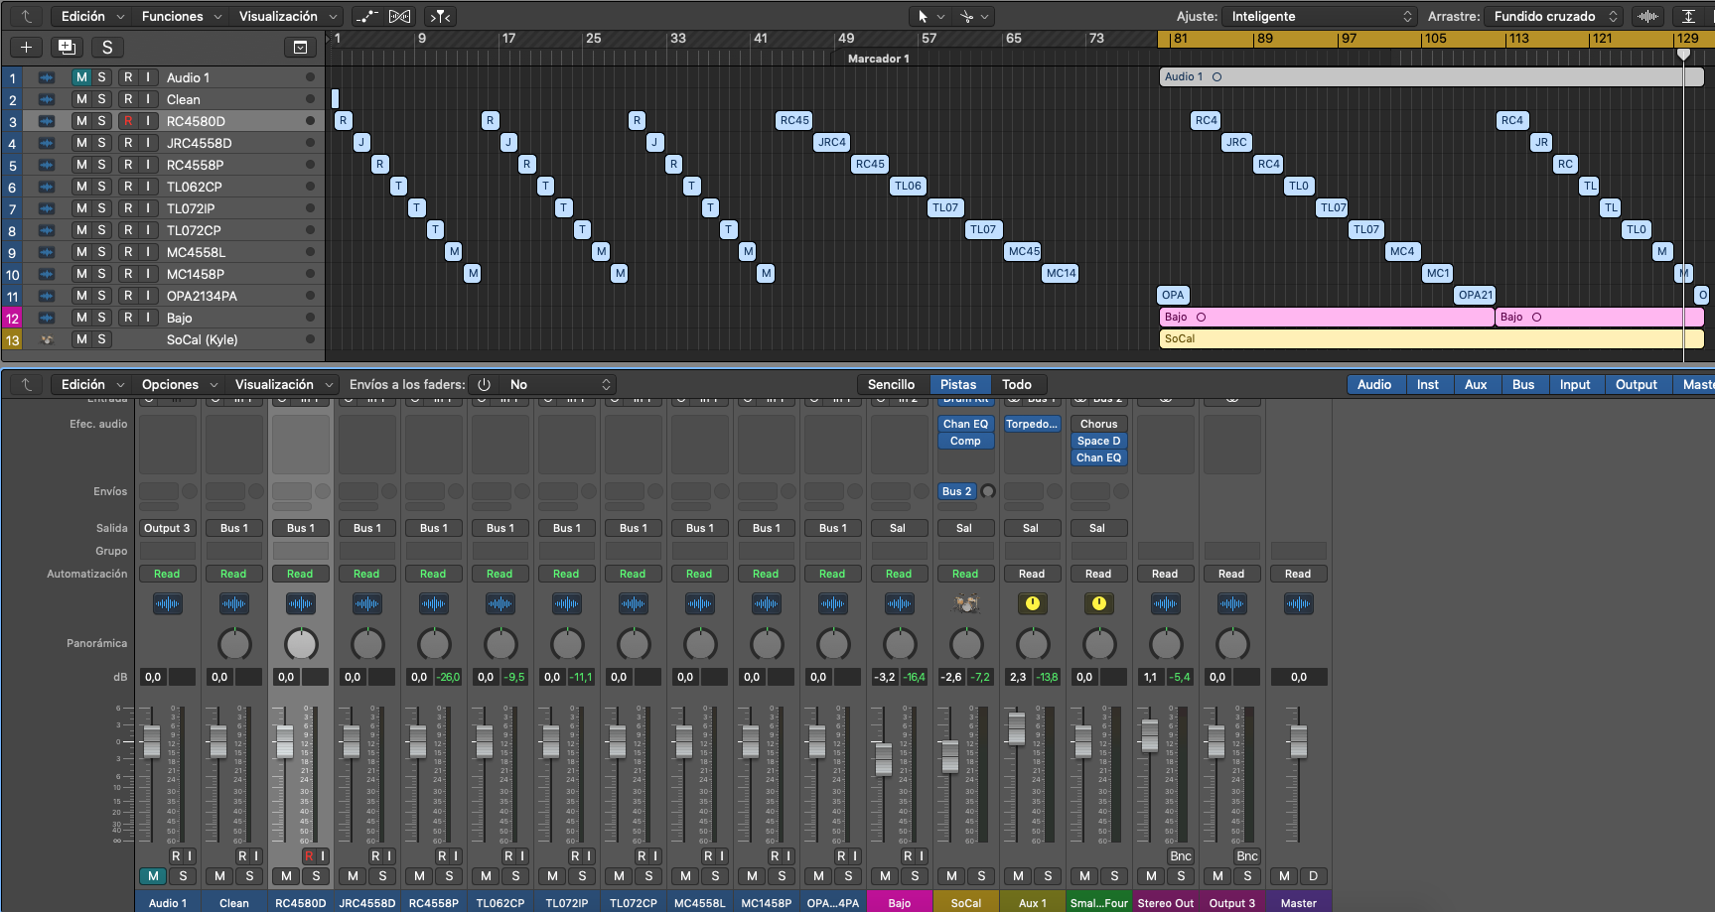Screen dimensions: 1715x912
Task: Switch mixer to Sencillo view
Action: [x=891, y=384]
